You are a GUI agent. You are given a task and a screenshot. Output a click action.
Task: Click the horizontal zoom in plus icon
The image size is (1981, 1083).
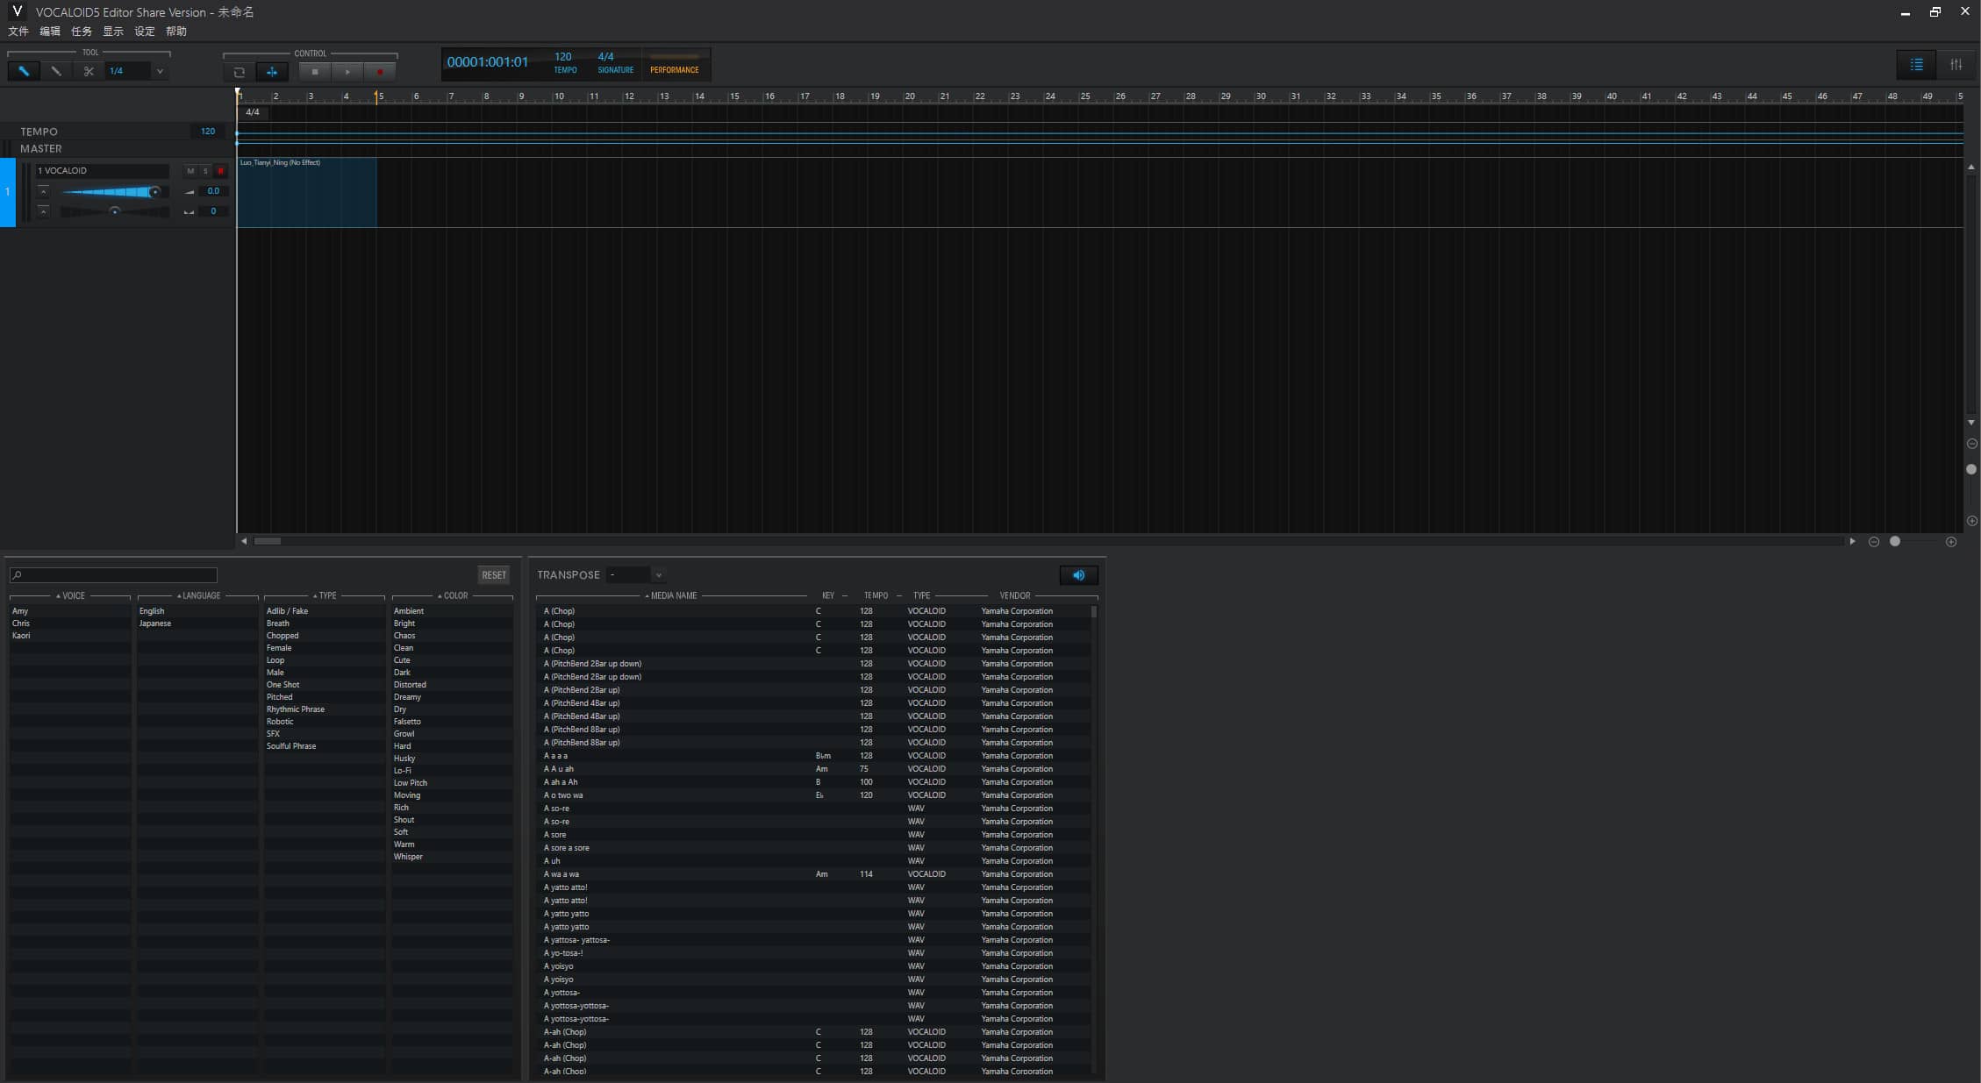(x=1951, y=542)
